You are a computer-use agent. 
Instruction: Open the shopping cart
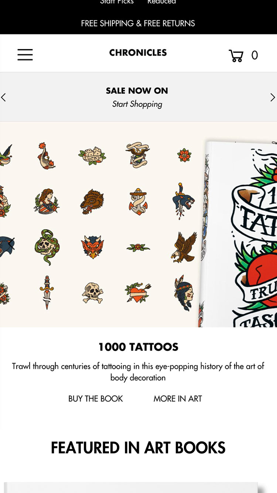tap(236, 55)
